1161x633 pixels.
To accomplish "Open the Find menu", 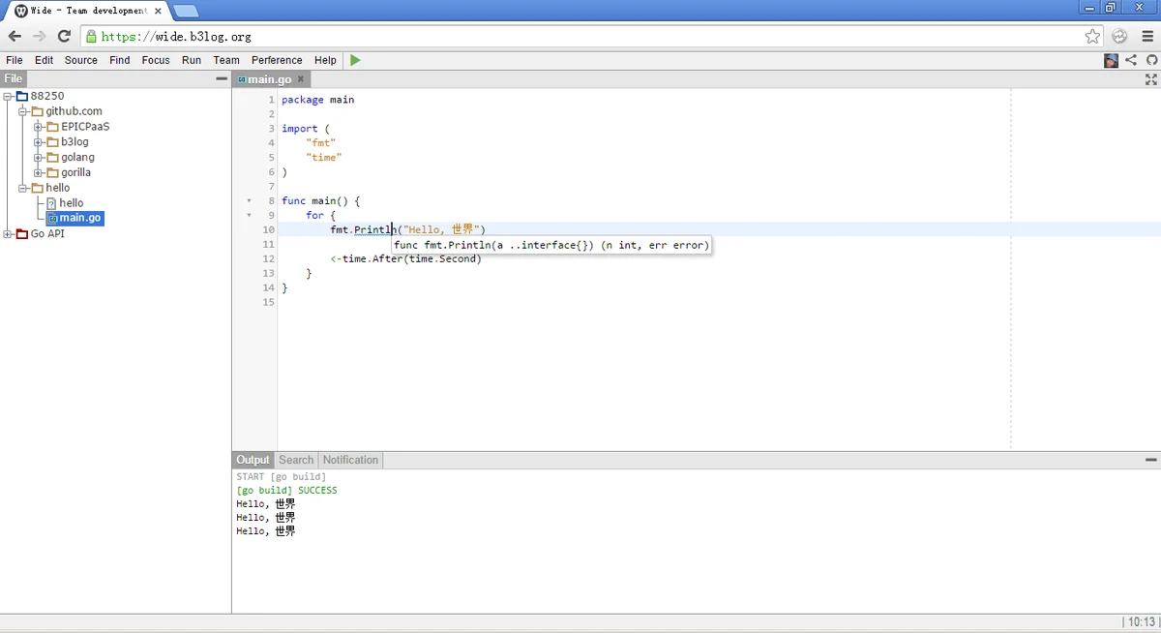I will pos(120,60).
